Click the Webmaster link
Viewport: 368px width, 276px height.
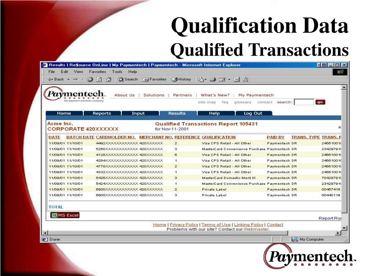[x=256, y=229]
